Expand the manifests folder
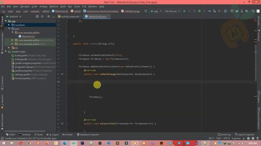Image resolution: width=261 pixels, height=146 pixels. coord(9,25)
